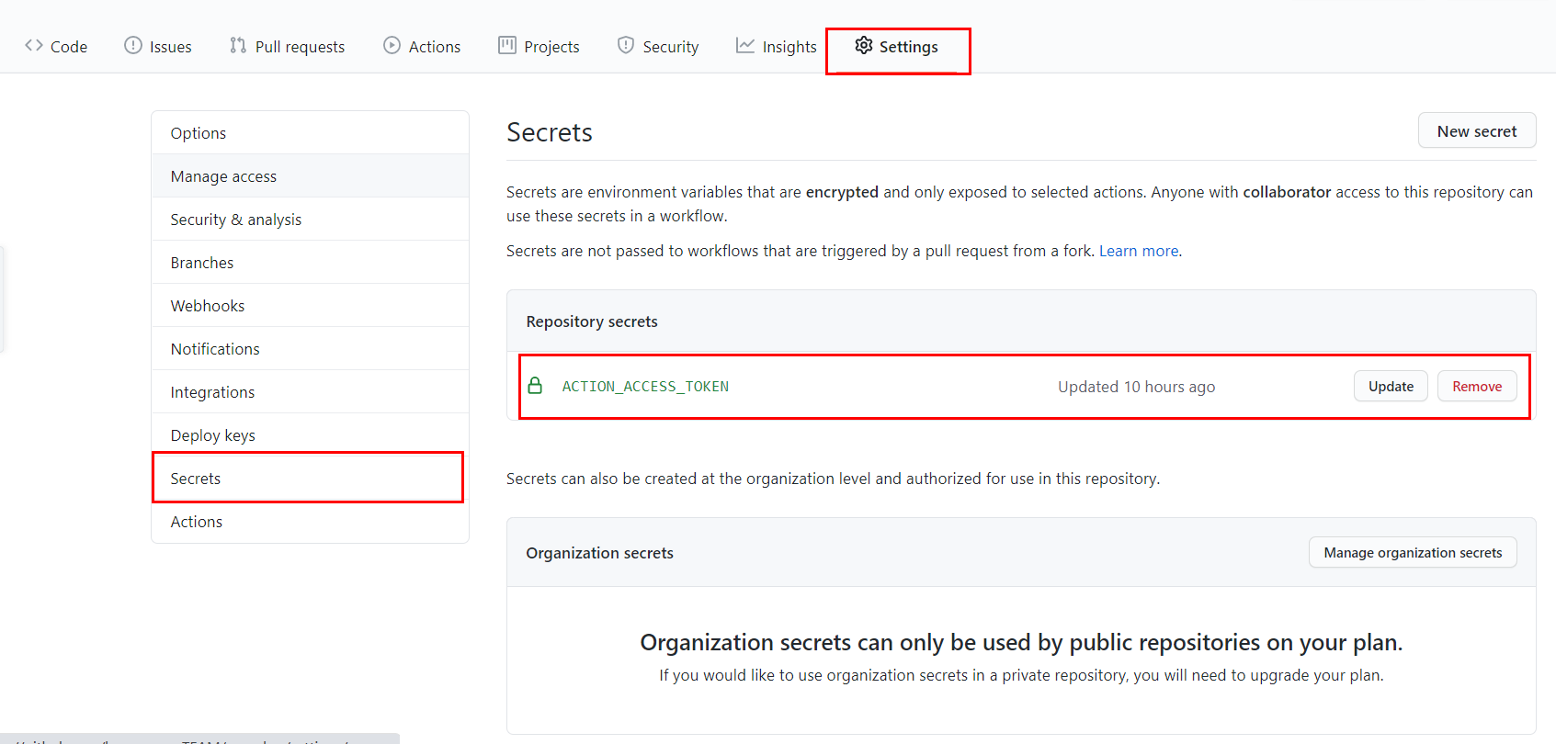Click the Security shield icon
Image resolution: width=1556 pixels, height=744 pixels.
pos(626,45)
